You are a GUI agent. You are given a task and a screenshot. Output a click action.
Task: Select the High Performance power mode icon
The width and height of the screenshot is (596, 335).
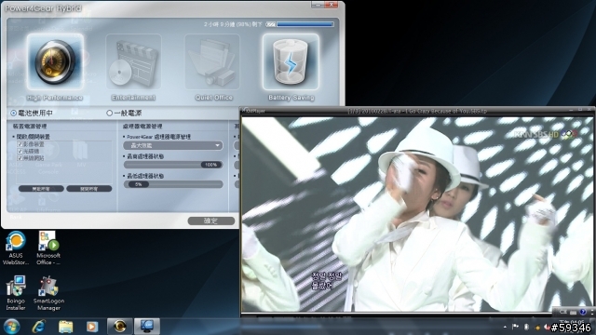(56, 61)
